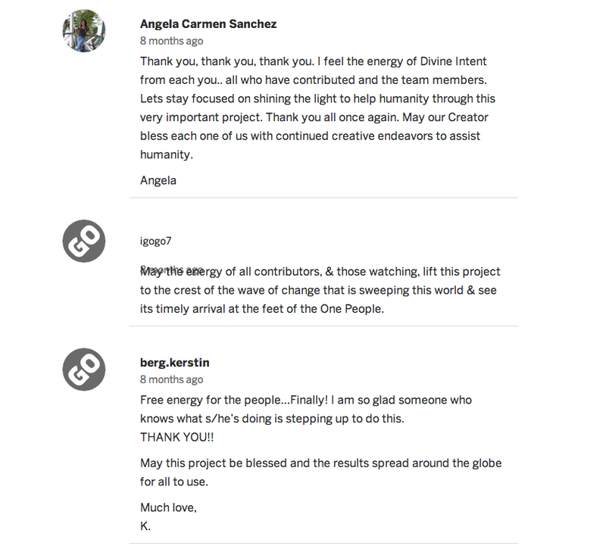Viewport: 606px width, 546px height.
Task: Select the 'Thank you, thank you' opening line
Action: (x=313, y=61)
